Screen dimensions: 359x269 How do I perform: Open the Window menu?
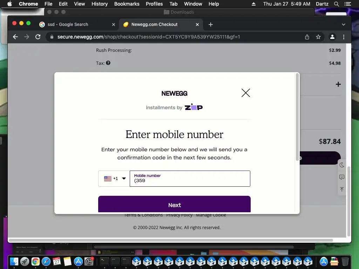[x=193, y=4]
